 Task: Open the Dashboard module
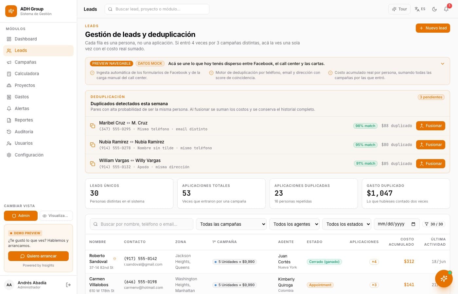[x=38, y=39]
